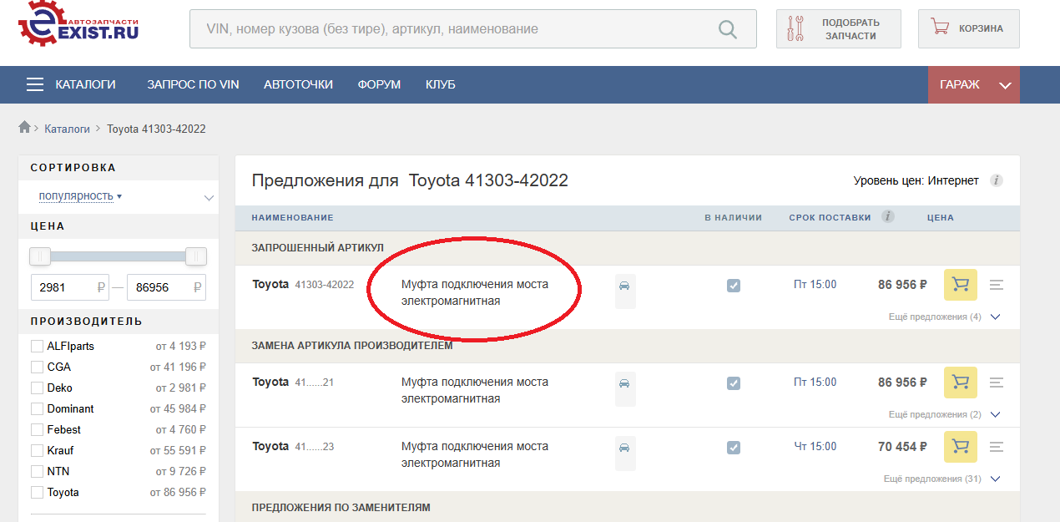Open details list icon for Toyota 41303-42022
Viewport: 1060px width, 522px height.
[x=996, y=285]
